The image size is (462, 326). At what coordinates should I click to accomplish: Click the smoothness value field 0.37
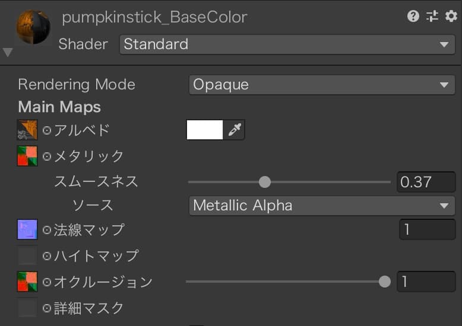point(426,182)
